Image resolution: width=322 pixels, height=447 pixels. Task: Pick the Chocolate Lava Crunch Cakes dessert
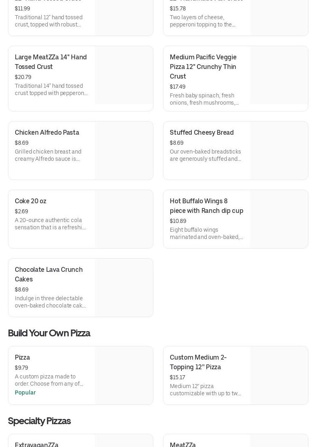tap(48, 274)
